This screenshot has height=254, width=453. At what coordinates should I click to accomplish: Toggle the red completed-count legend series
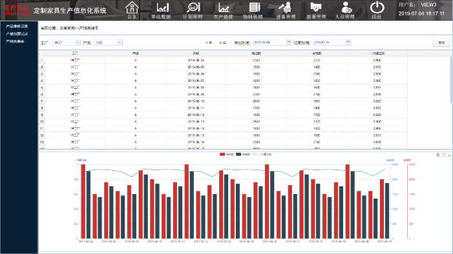pos(227,154)
